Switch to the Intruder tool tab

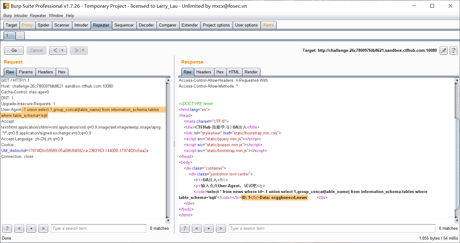(81, 25)
